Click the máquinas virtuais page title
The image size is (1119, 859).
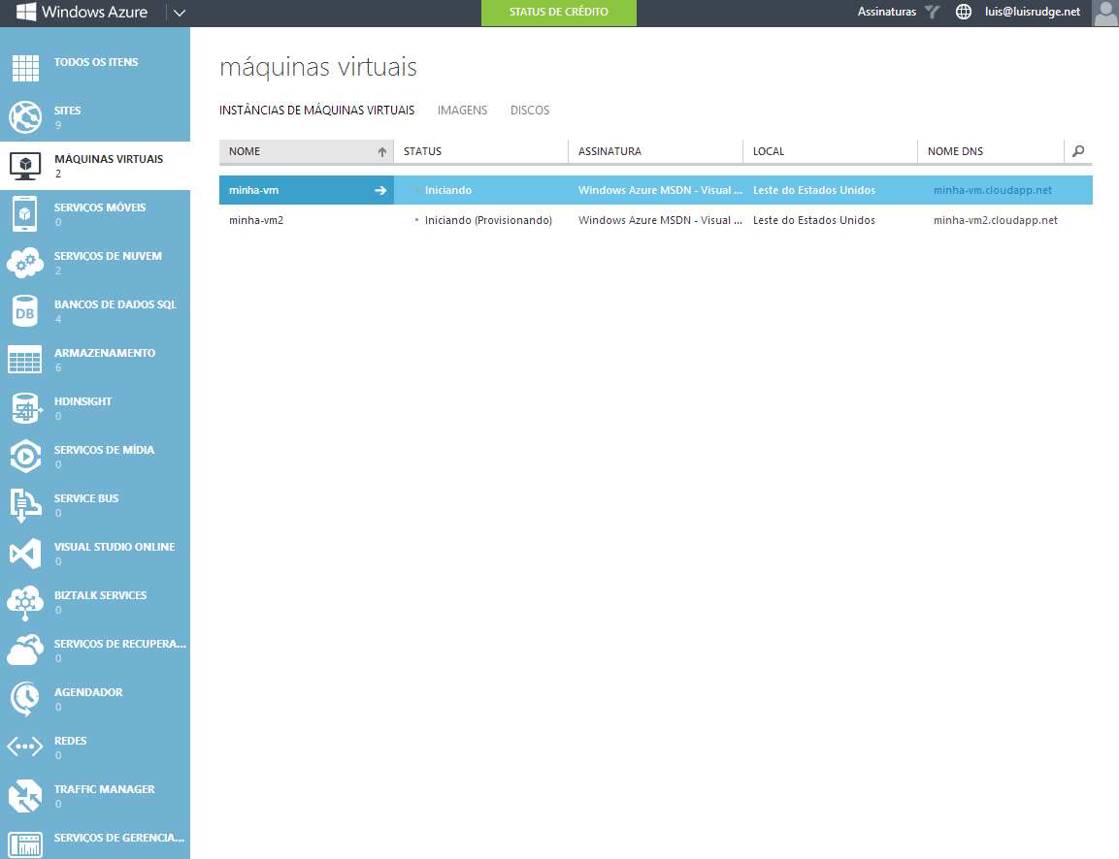coord(318,67)
